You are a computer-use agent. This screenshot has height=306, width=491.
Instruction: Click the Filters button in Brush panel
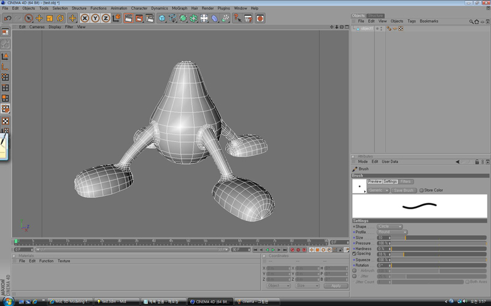tap(406, 181)
